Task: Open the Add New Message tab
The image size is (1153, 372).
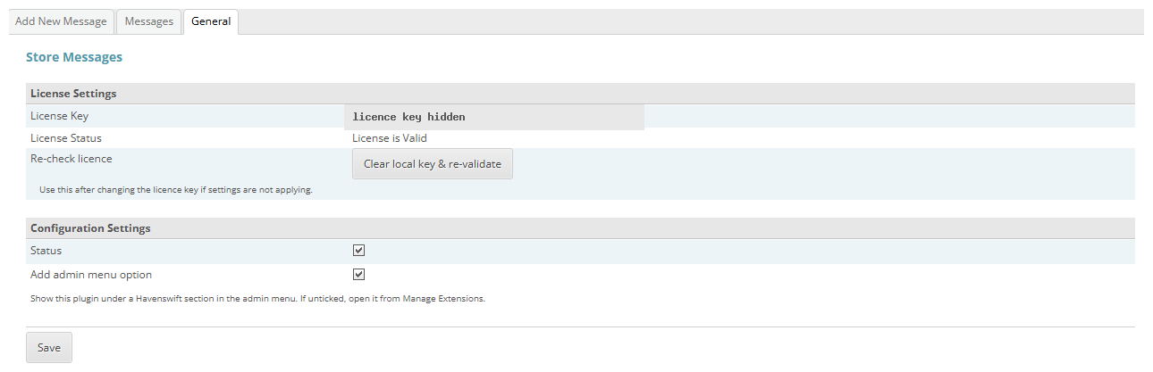Action: 61,21
